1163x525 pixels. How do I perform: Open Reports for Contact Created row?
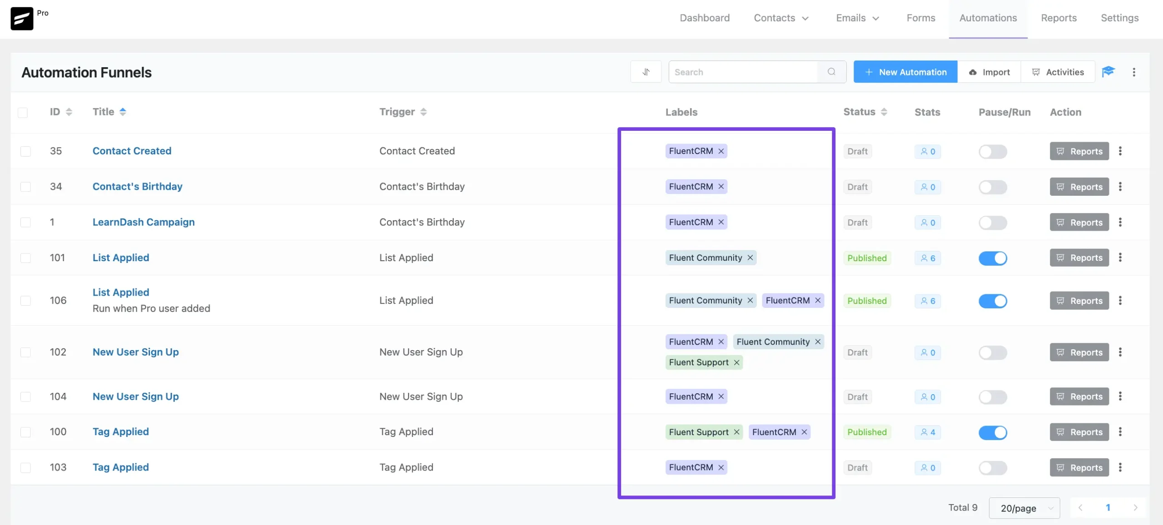(x=1079, y=151)
